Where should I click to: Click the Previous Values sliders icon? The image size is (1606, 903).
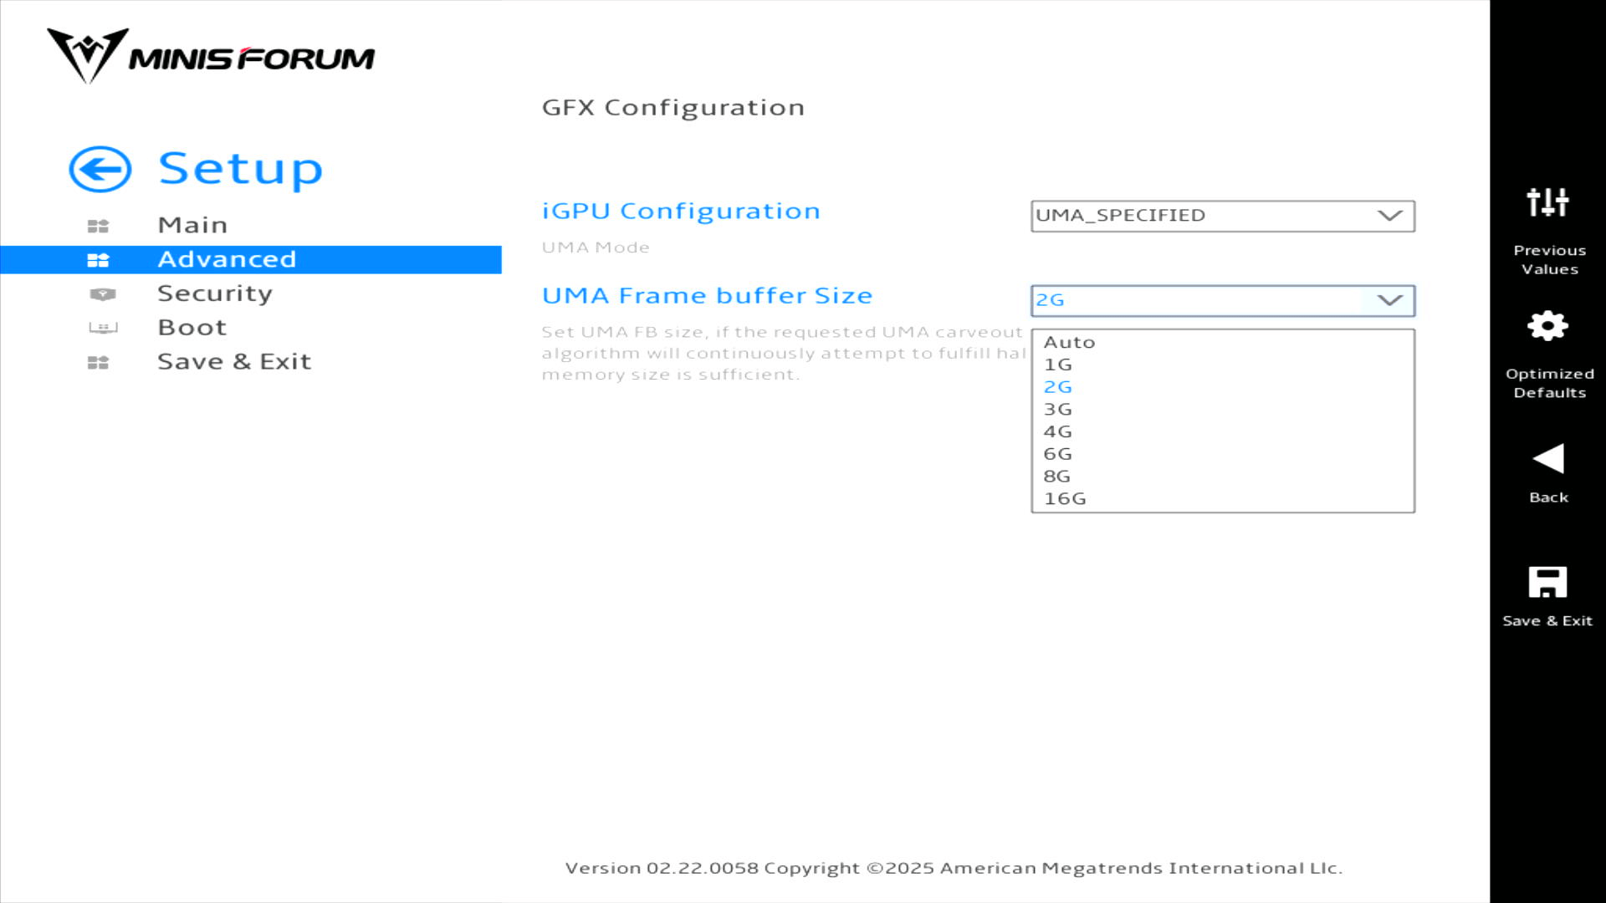(1547, 202)
